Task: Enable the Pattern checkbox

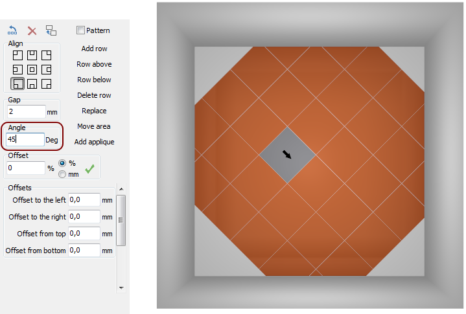Action: click(80, 30)
